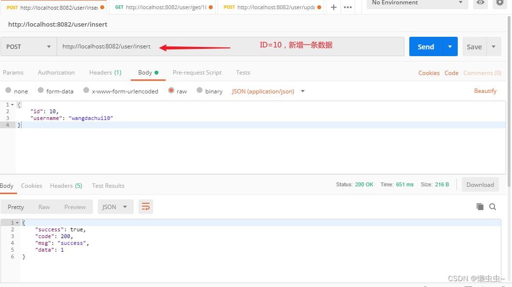512x287 pixels.
Task: Open the Params tab
Action: (x=13, y=73)
